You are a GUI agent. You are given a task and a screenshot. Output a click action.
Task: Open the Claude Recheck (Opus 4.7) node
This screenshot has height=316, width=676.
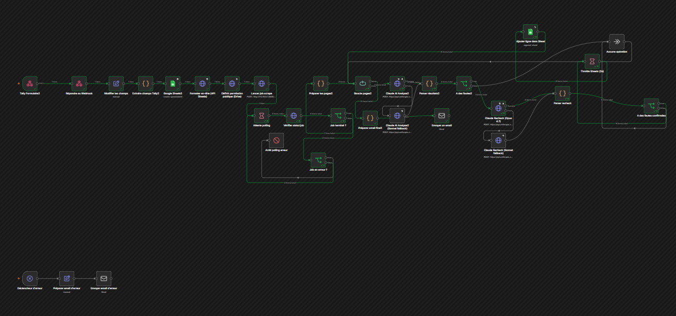(x=498, y=108)
